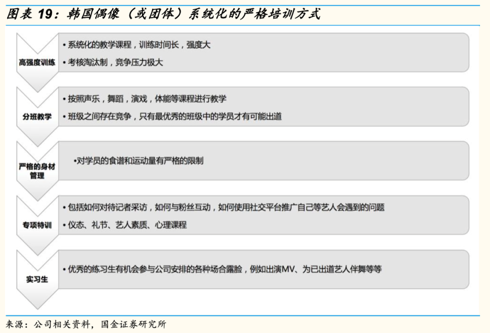
Task: Click the line starting with 优秀的练习生有机会
Action: [x=224, y=269]
